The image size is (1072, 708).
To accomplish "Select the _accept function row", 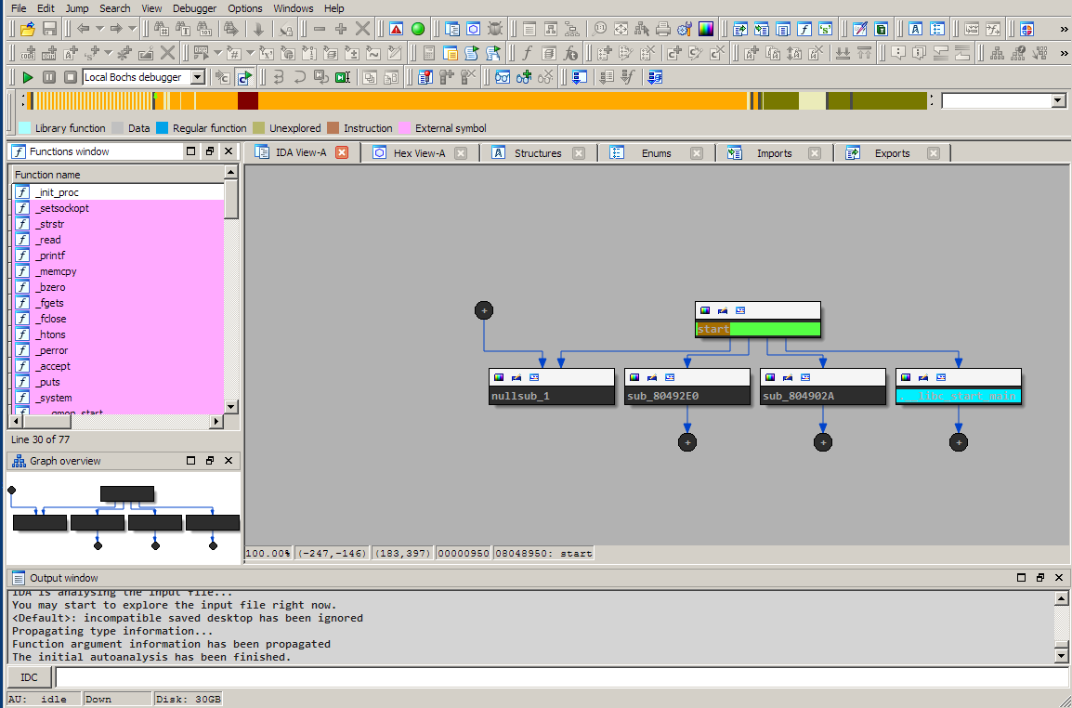I will tap(118, 366).
